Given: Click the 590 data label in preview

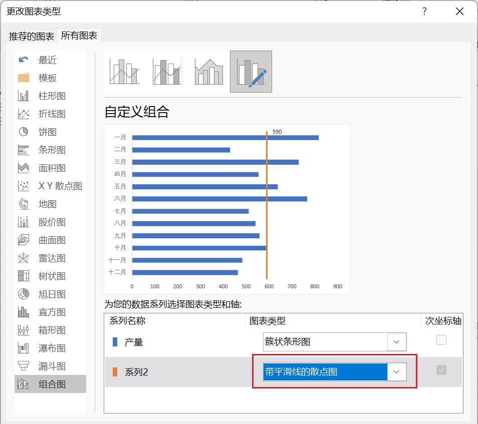Looking at the screenshot, I should (x=277, y=132).
